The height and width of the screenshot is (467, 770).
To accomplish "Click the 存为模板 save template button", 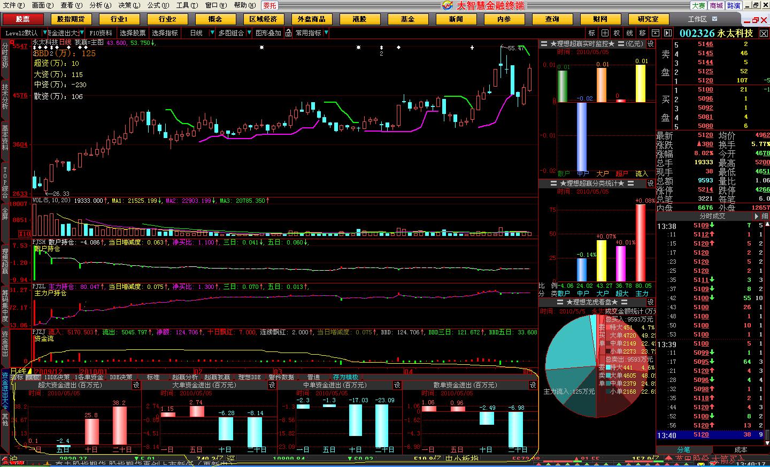I will [x=345, y=377].
